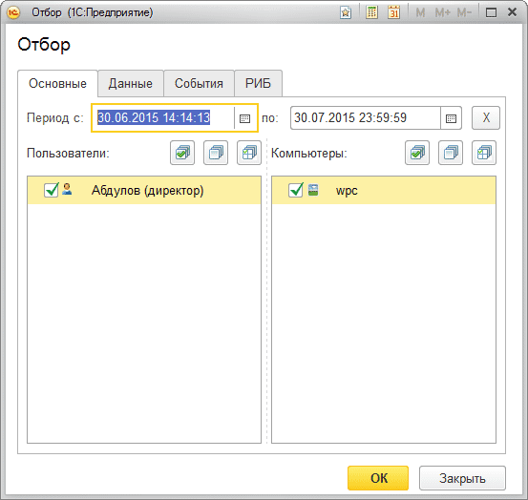
Task: Uncheck all users in Пользователи list
Action: pyautogui.click(x=216, y=153)
